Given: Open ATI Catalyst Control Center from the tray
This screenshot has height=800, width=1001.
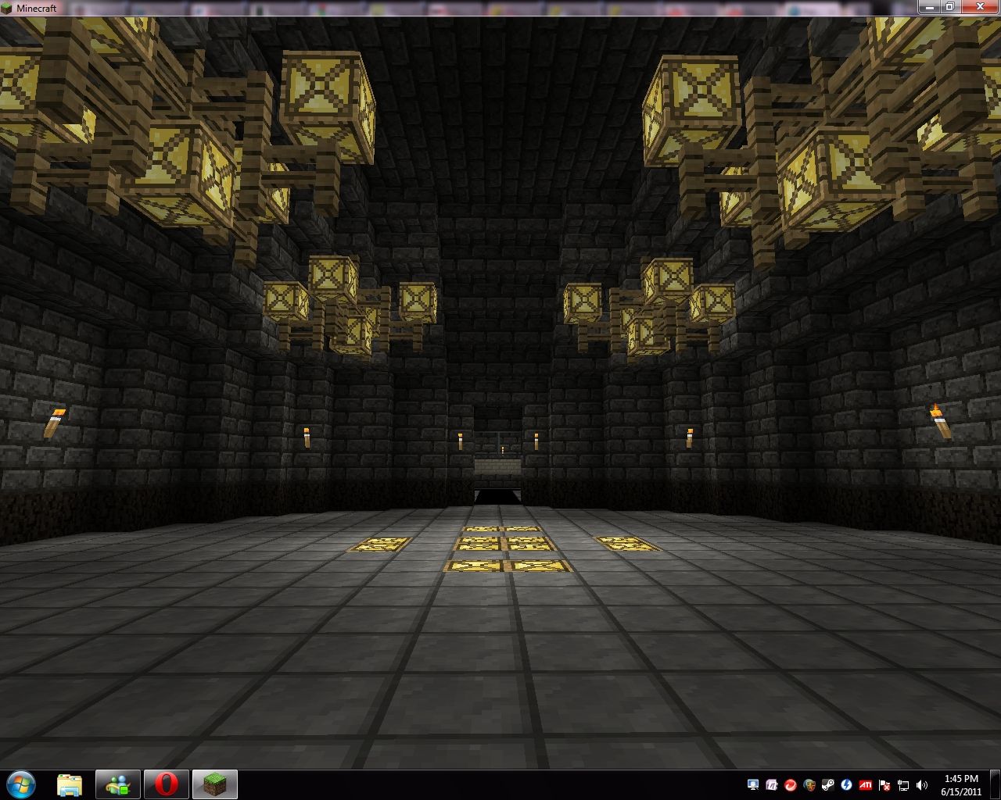Looking at the screenshot, I should (x=866, y=785).
